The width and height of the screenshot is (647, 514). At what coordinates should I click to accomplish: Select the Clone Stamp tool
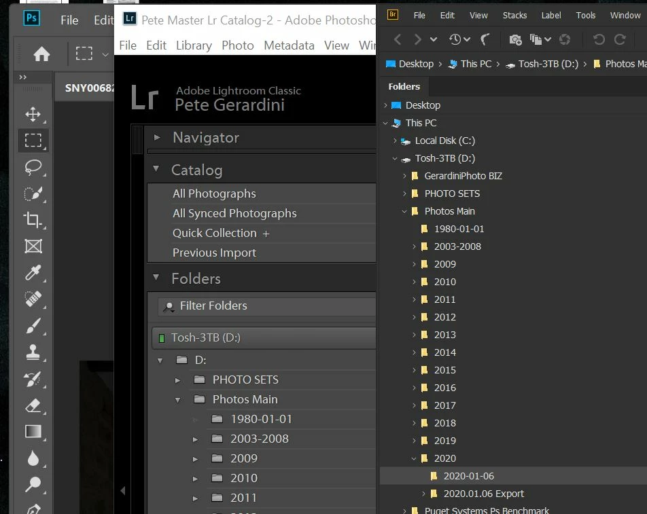tap(33, 352)
